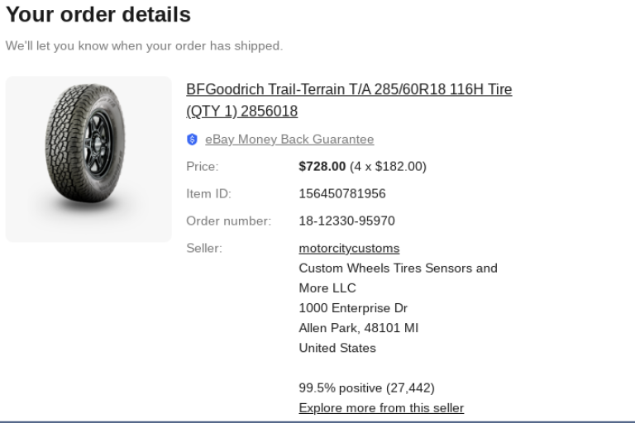Click the Custom Wheels Tires Sensors business name
635x423 pixels.
pyautogui.click(x=398, y=269)
